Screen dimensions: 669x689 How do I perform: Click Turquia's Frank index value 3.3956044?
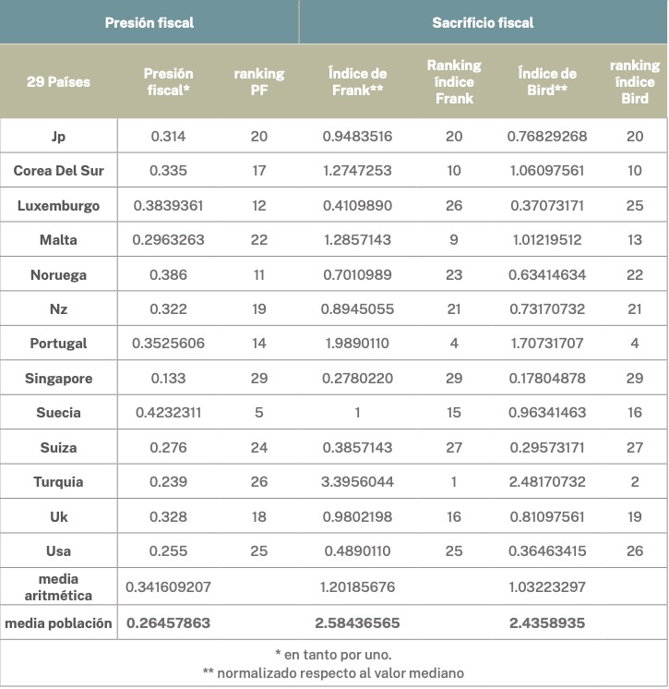click(357, 482)
